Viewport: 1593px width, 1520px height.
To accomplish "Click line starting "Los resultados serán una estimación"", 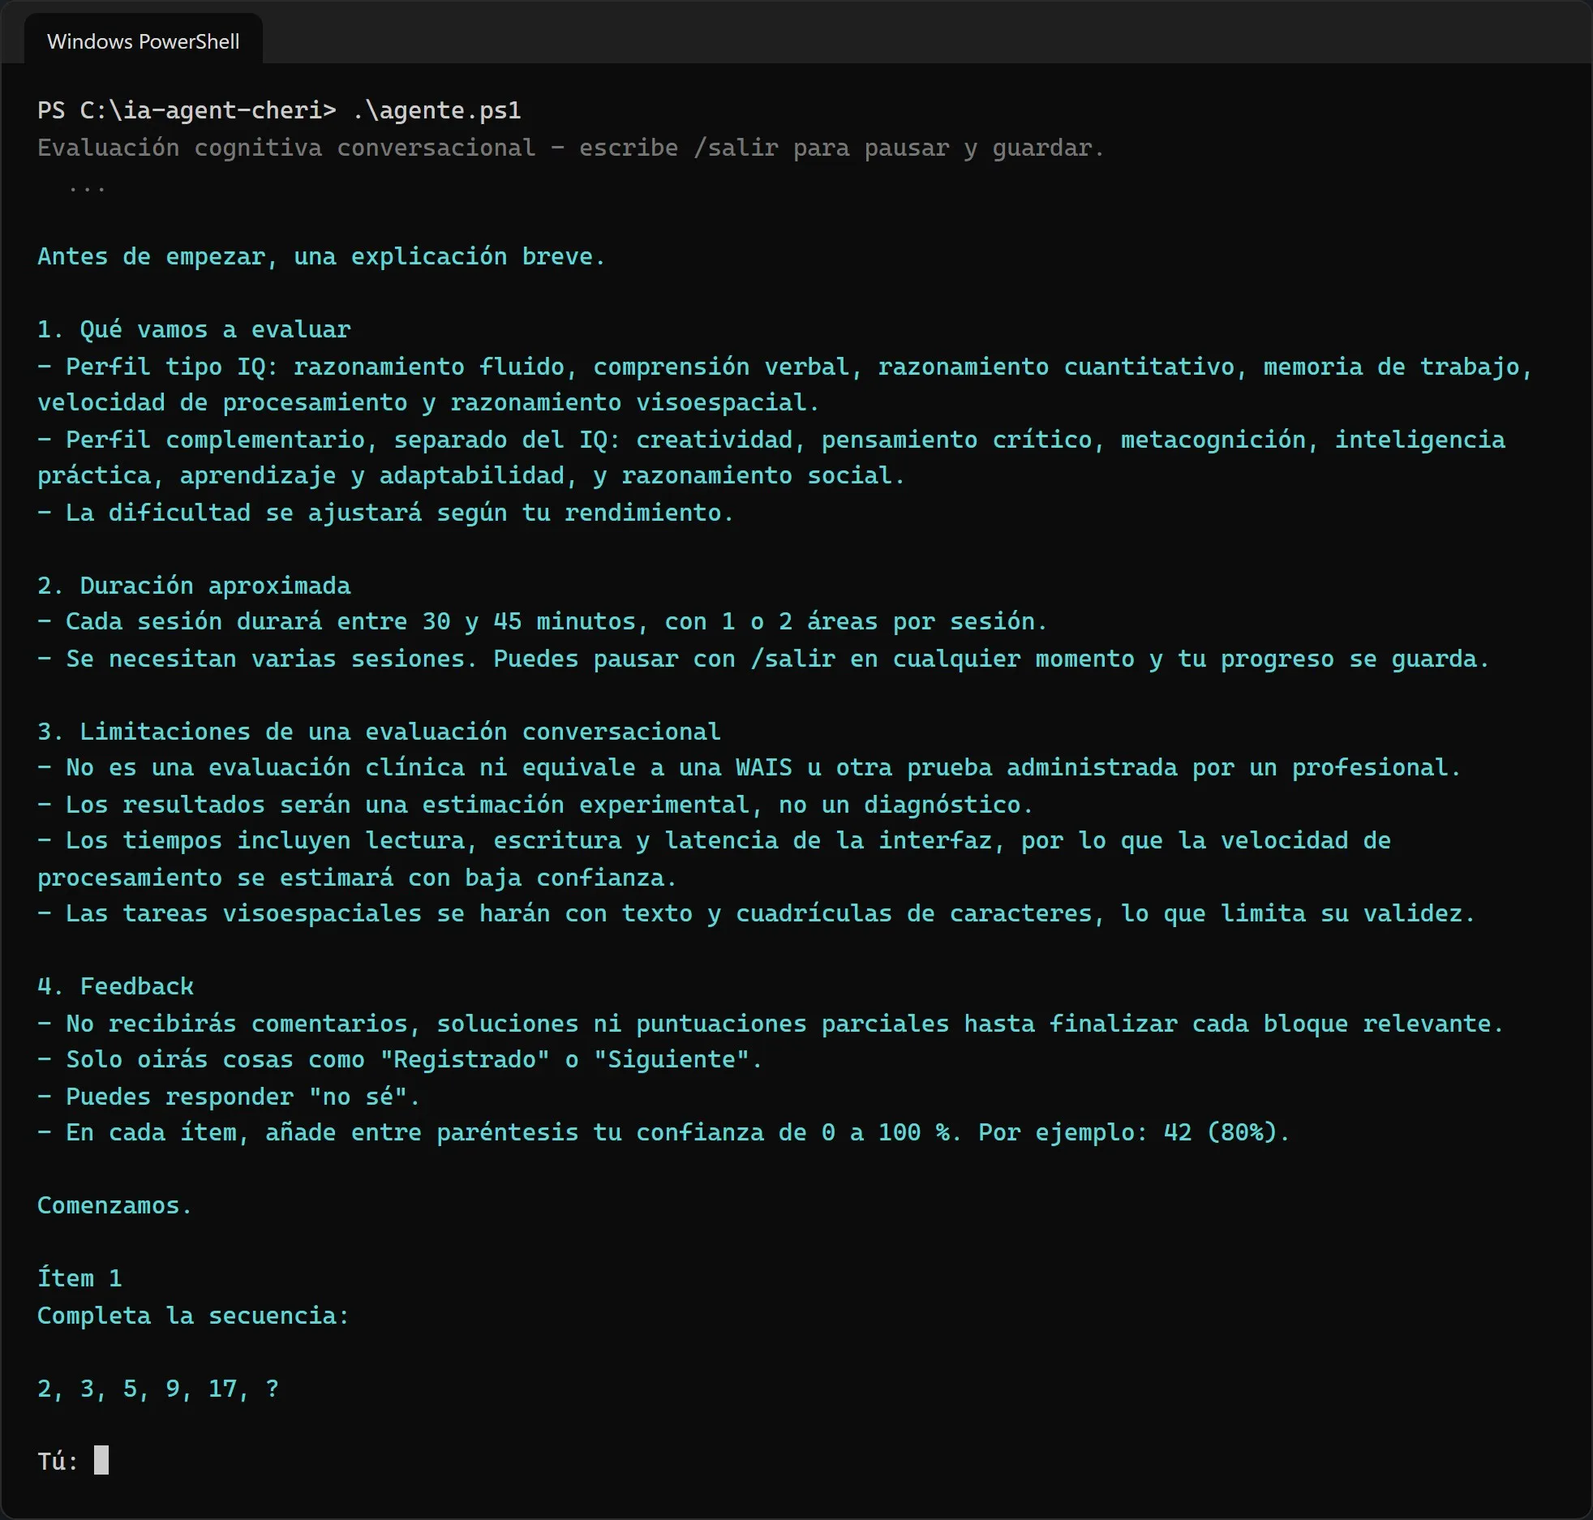I will pos(535,805).
